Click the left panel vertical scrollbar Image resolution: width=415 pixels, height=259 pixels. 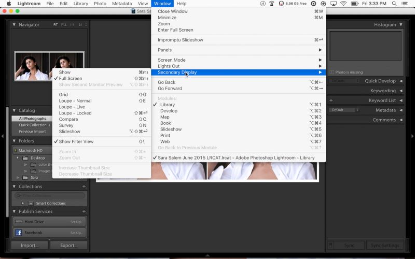(x=7, y=162)
